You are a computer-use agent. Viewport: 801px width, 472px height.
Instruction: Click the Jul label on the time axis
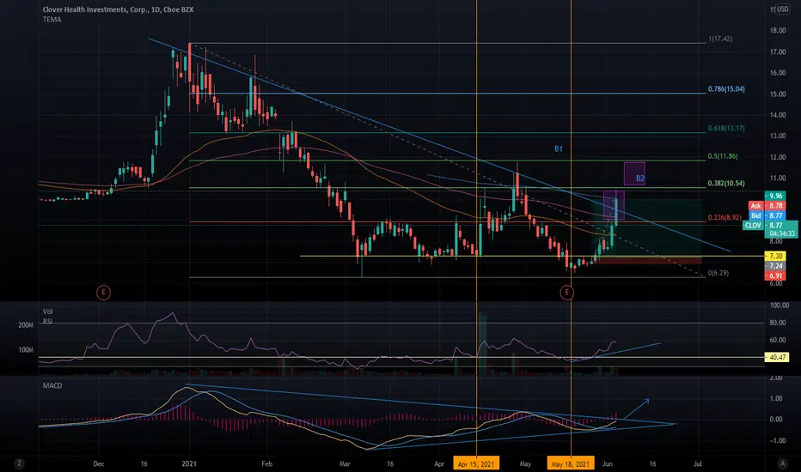(x=698, y=463)
